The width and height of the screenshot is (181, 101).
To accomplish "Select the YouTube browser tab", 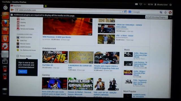I will [27, 6].
